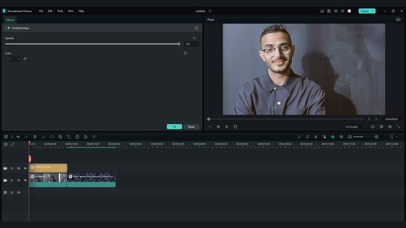Click the microphone voiceover icon
This screenshot has width=406, height=228.
coord(316,137)
